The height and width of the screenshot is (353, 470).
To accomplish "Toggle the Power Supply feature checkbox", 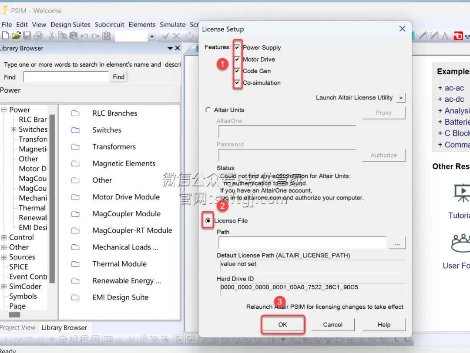I will 237,47.
